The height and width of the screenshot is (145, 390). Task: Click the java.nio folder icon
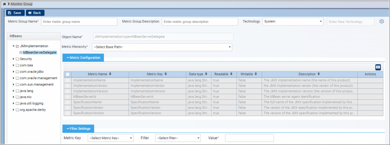pyautogui.click(x=18, y=97)
